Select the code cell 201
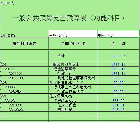The width and height of the screenshot is (140, 122). coord(24,64)
